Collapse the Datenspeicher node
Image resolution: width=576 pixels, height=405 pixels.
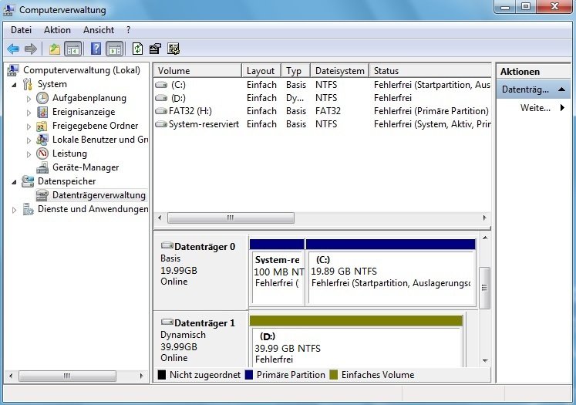(x=15, y=182)
